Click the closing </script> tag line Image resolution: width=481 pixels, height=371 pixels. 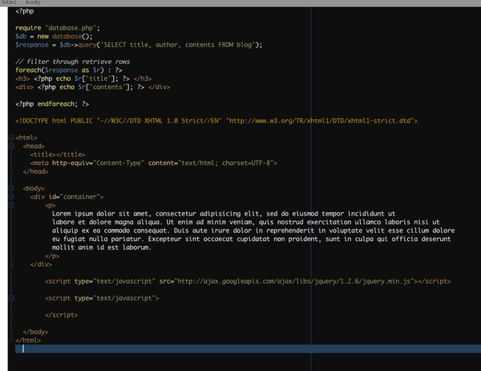click(x=62, y=315)
